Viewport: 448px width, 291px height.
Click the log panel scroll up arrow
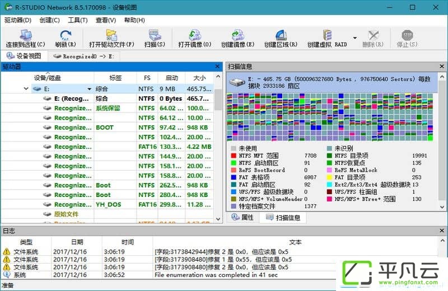(442, 241)
